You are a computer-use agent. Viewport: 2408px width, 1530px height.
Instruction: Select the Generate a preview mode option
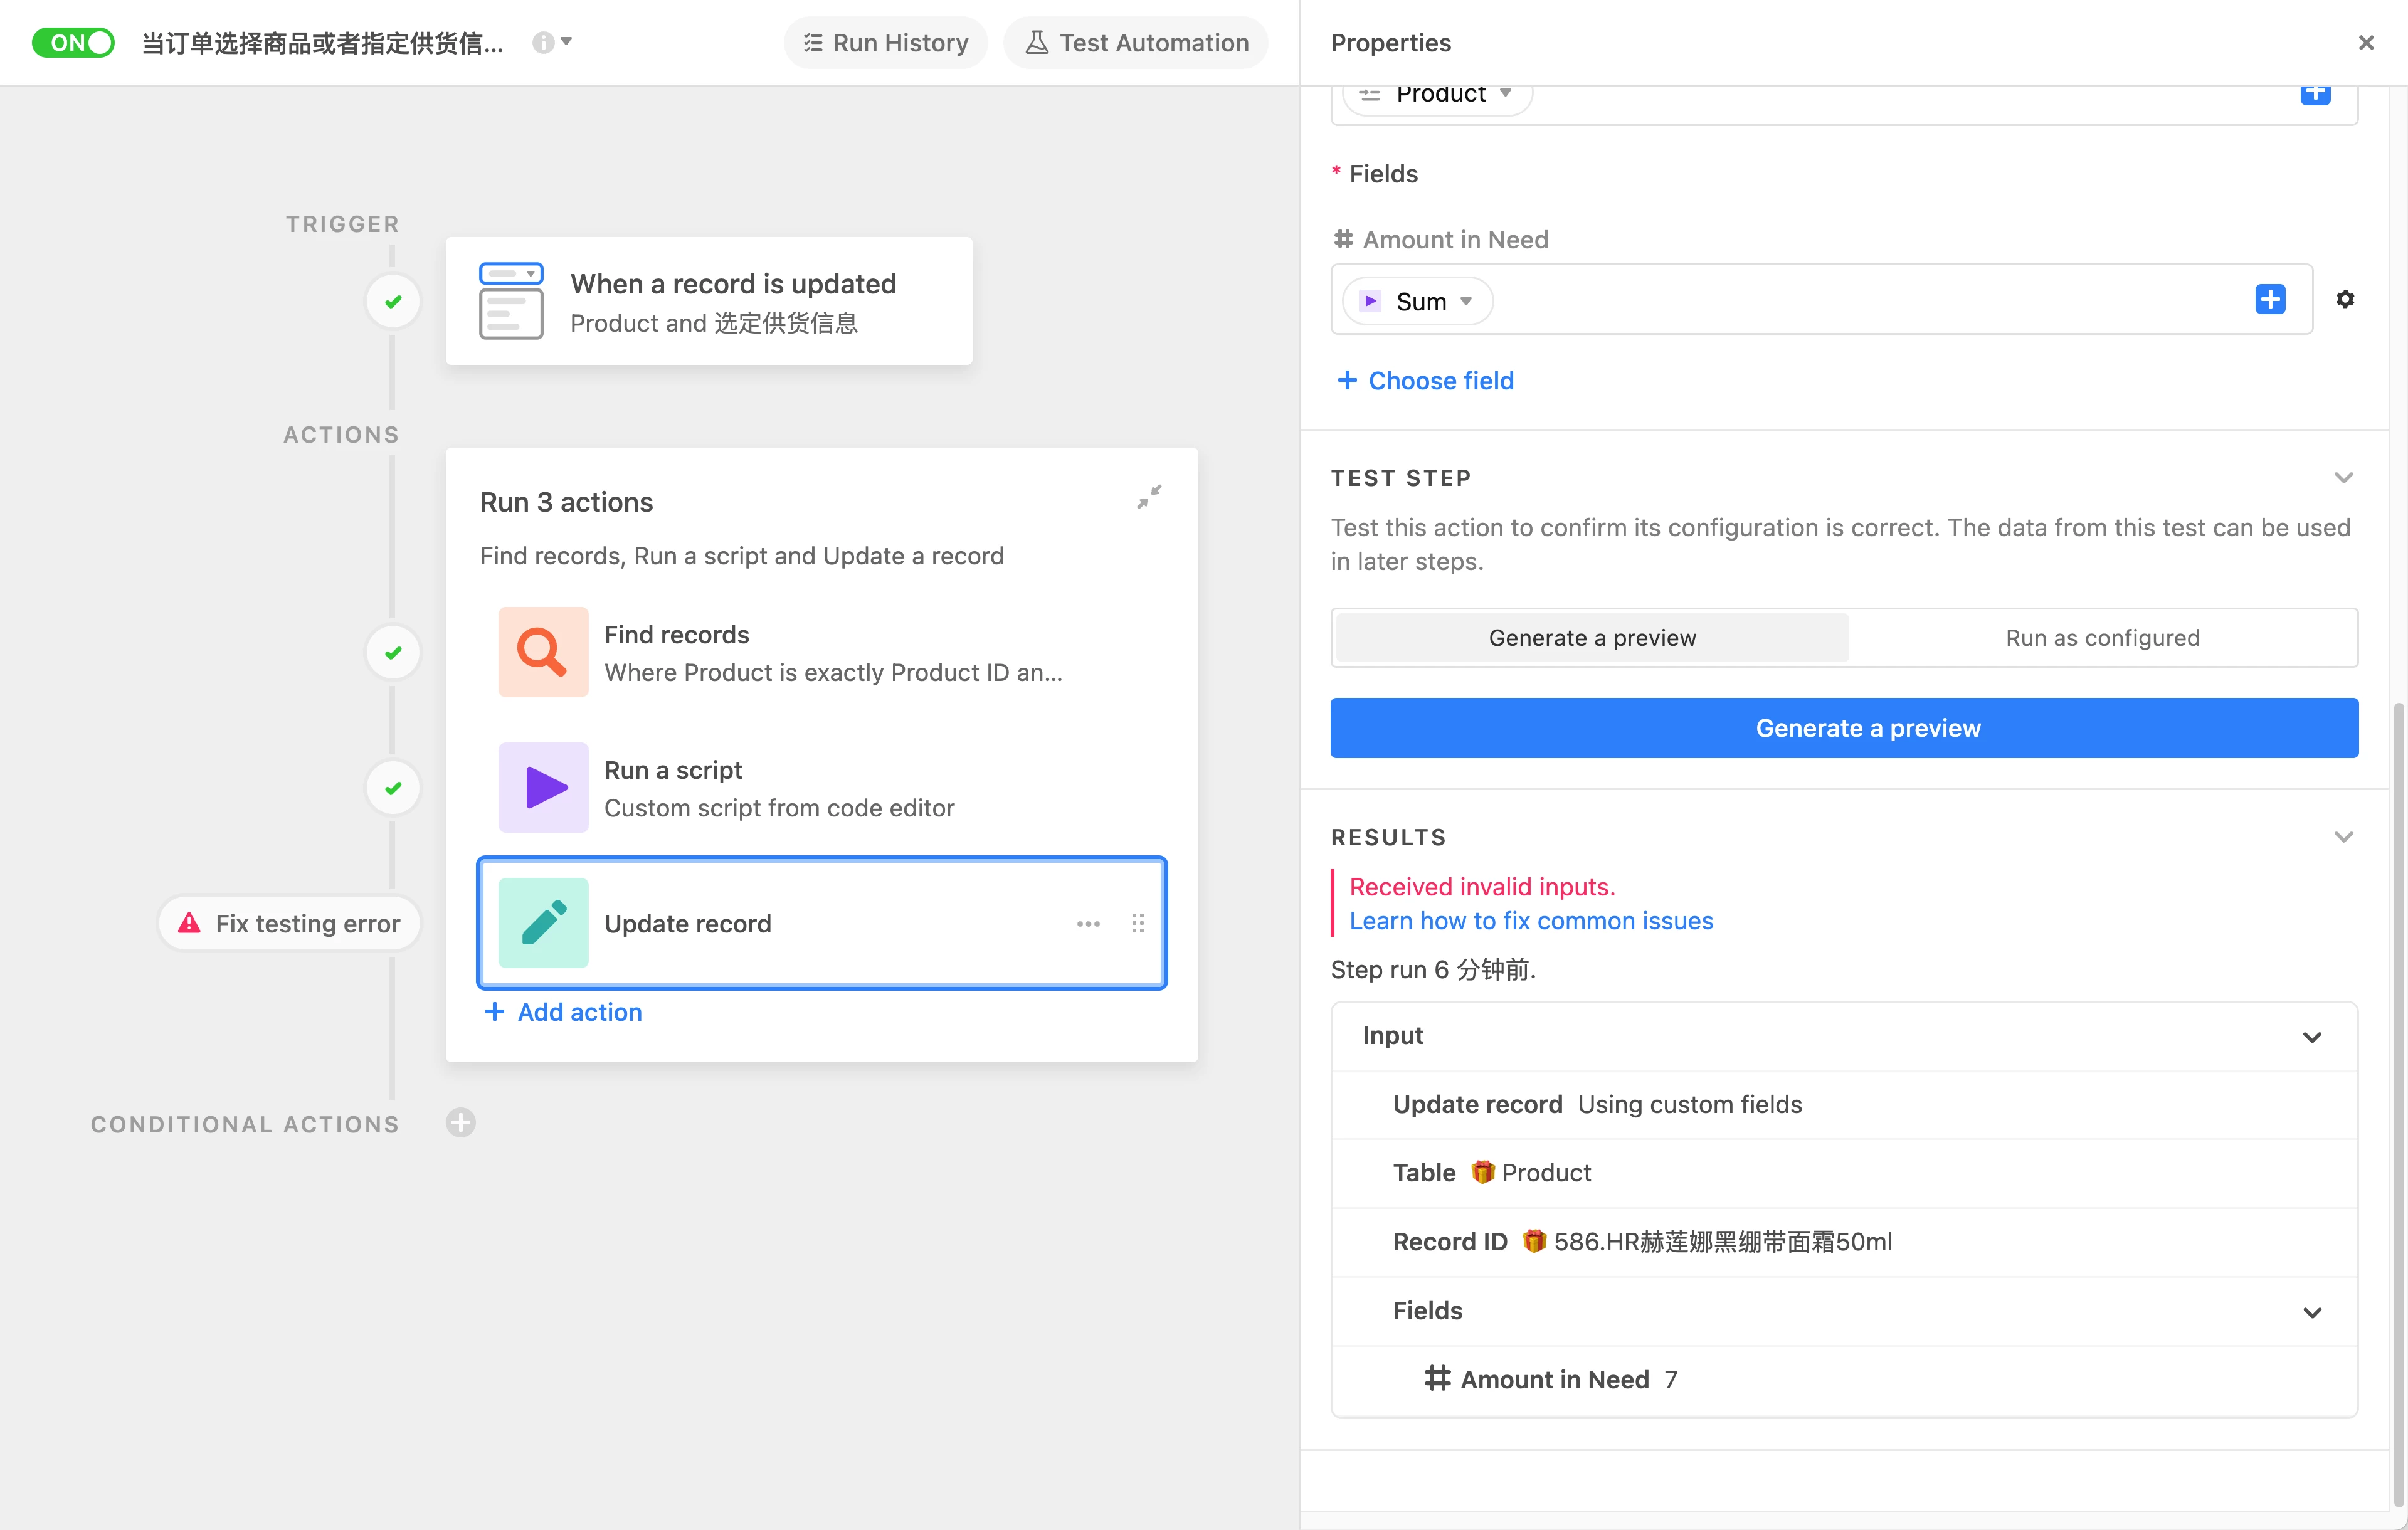click(1592, 638)
